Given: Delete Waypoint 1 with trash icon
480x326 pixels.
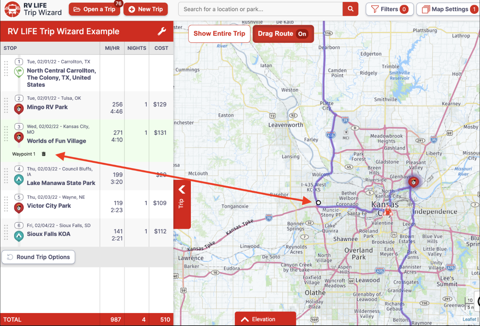Looking at the screenshot, I should (44, 154).
